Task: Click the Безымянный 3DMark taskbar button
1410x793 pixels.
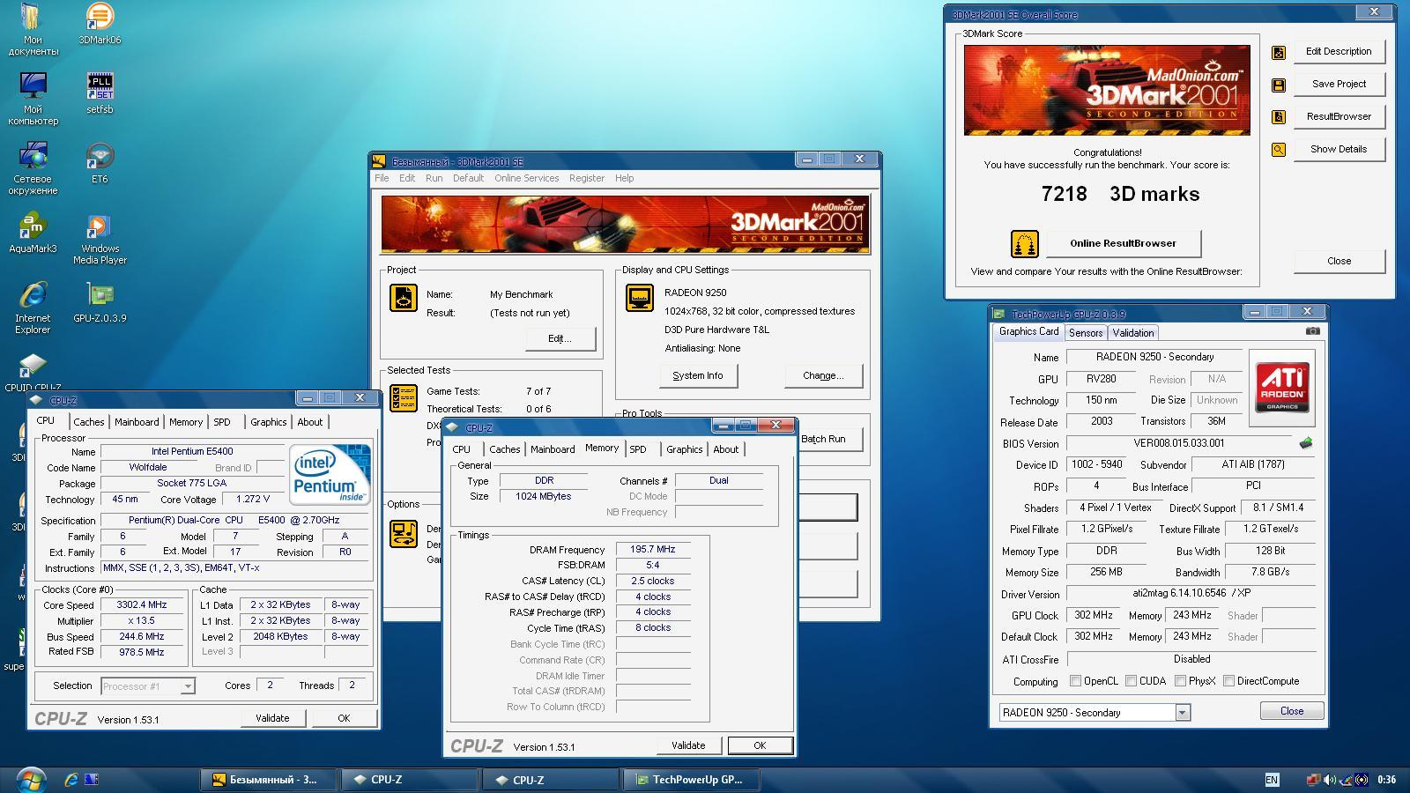Action: pos(270,780)
